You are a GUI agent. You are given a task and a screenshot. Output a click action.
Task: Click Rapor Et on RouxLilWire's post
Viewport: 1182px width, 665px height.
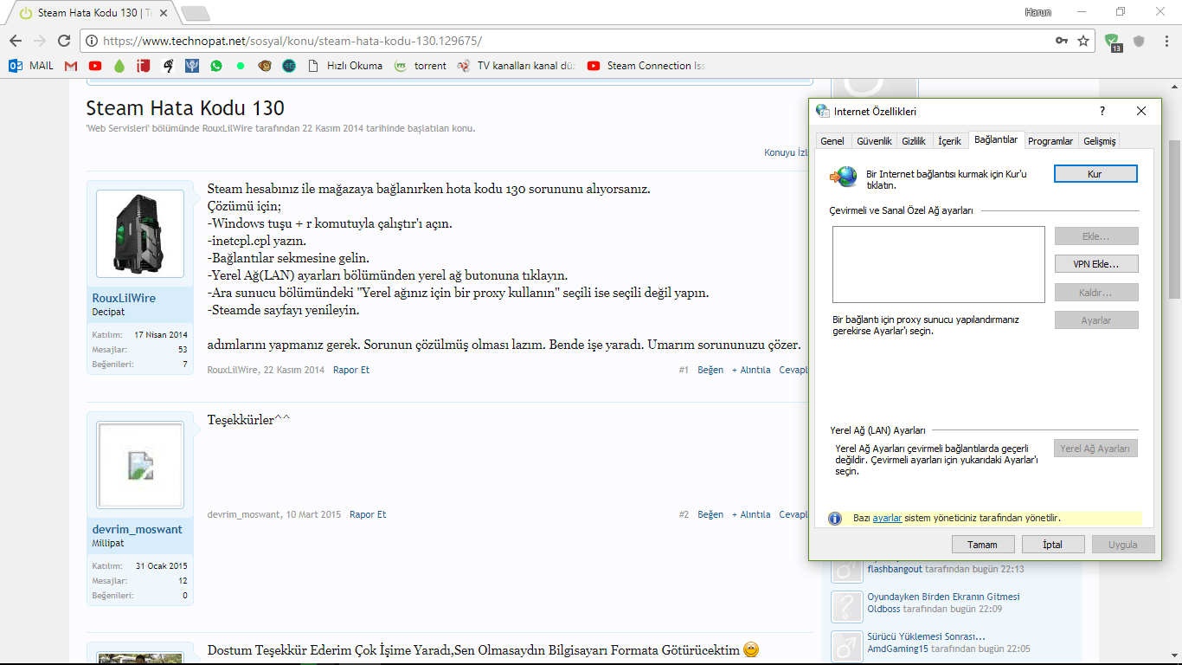(351, 370)
